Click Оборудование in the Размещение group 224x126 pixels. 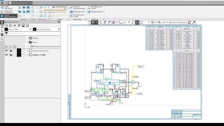78,12
